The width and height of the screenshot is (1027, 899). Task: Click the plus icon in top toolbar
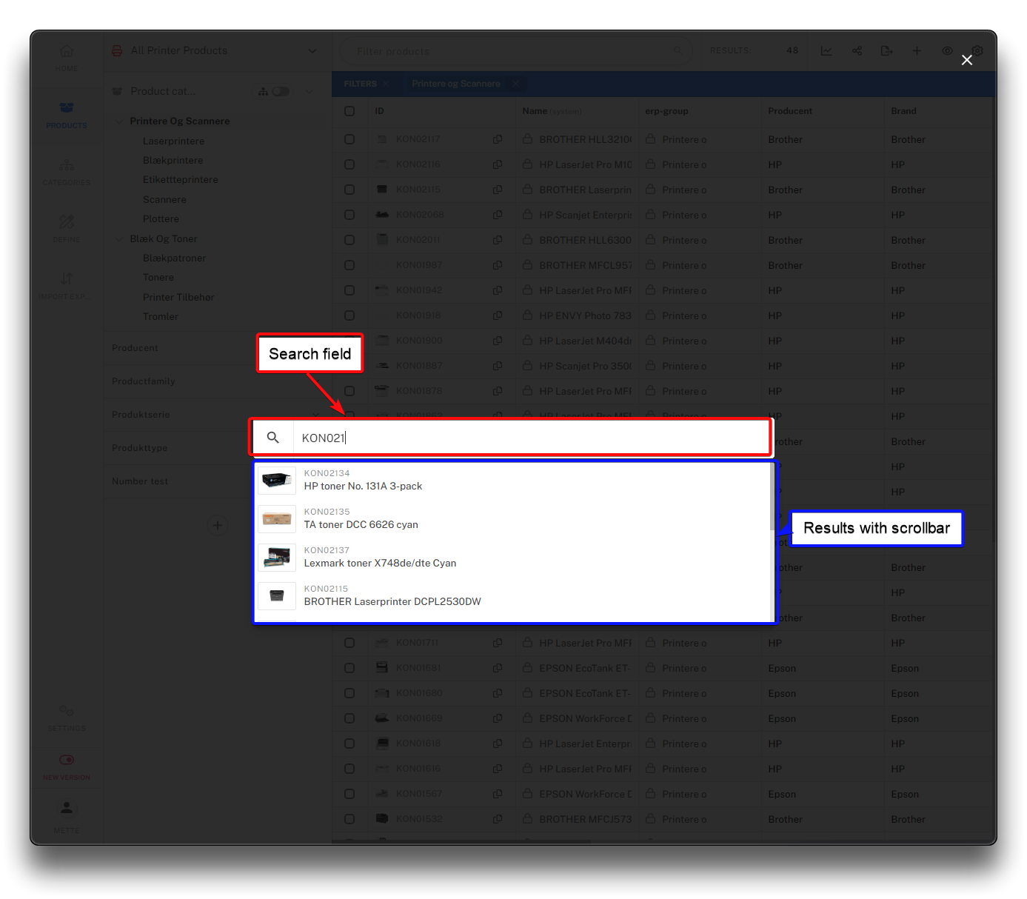917,51
